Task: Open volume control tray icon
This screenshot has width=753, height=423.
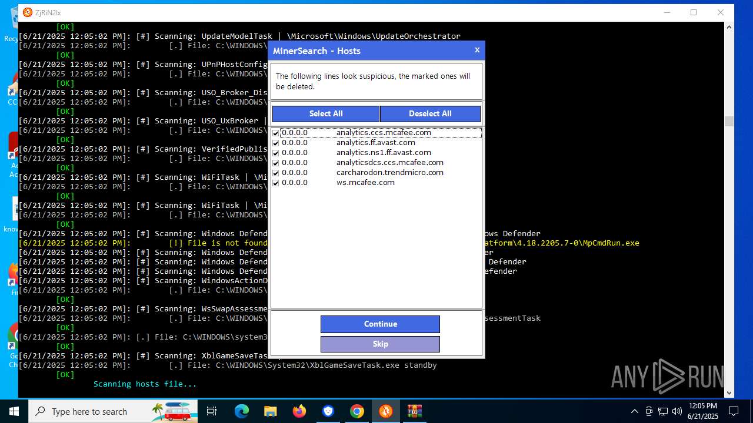Action: click(677, 411)
